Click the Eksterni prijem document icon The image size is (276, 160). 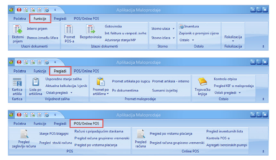click(17, 29)
